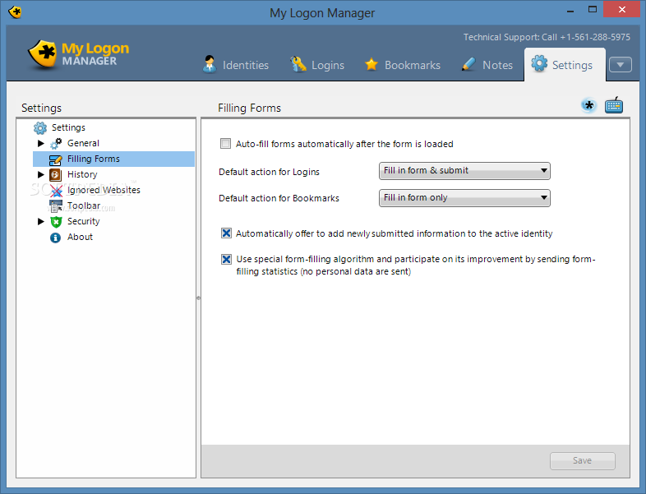The height and width of the screenshot is (494, 646).
Task: Click the Ignored Websites crossed icon
Action: coord(56,191)
